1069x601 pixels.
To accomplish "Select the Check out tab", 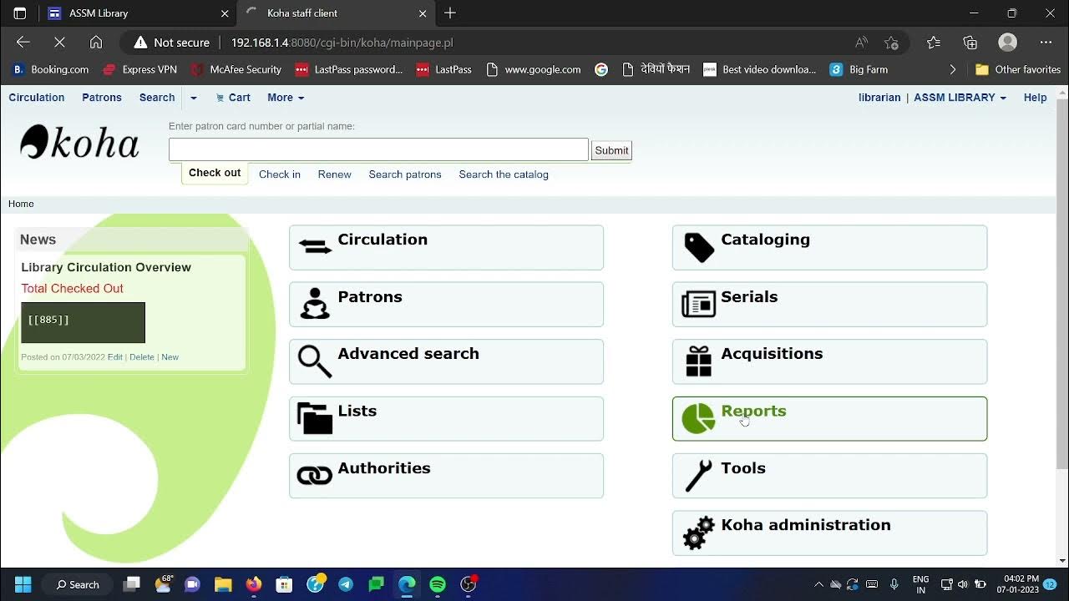I will coord(215,173).
